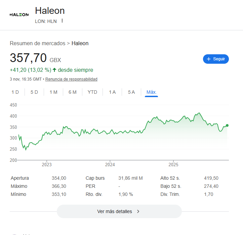
Task: Click the 357,70 stock price value
Action: pos(28,58)
